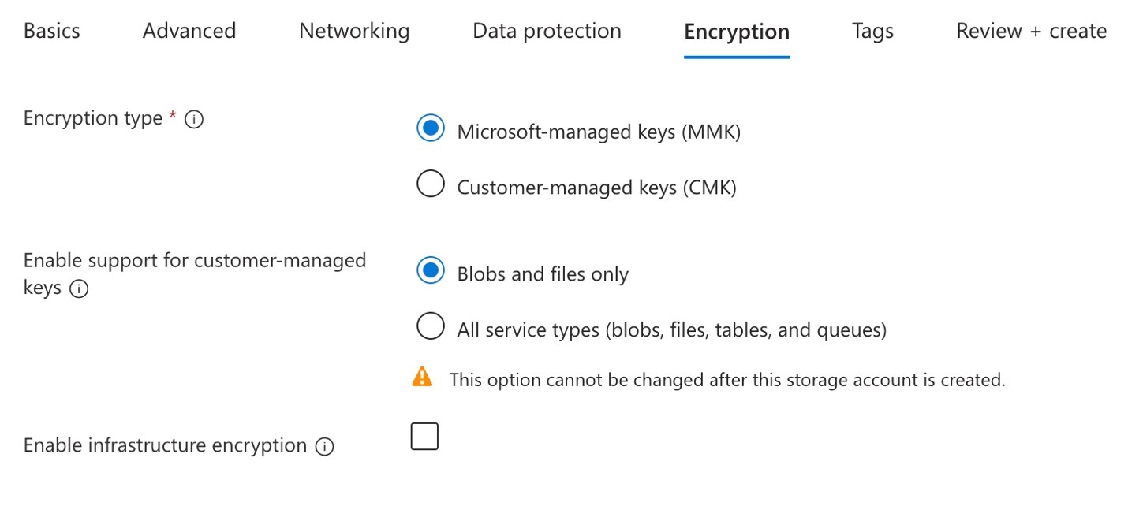This screenshot has height=506, width=1128.
Task: Select Microsoft-managed keys (MMK)
Action: (598, 131)
